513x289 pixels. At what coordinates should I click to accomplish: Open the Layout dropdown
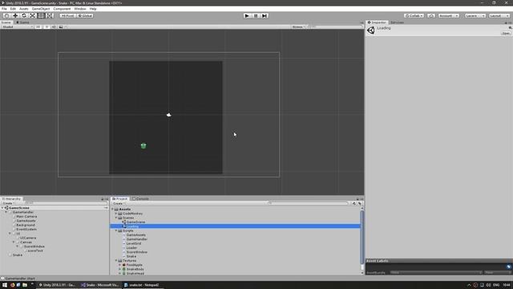(499, 16)
